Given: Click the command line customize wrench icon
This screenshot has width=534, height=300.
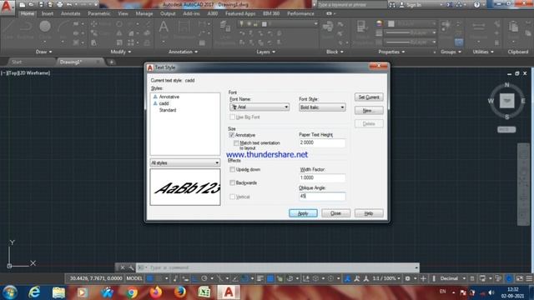Looking at the screenshot, I should [131, 267].
